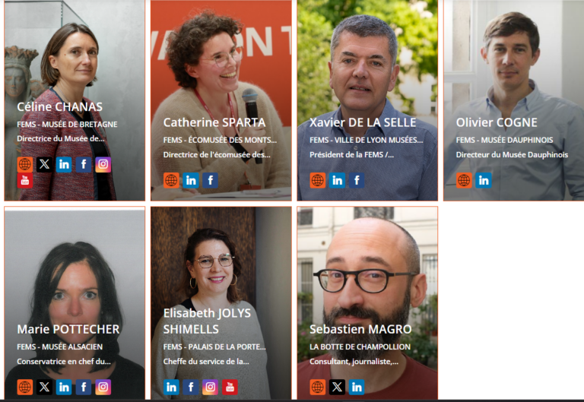This screenshot has width=584, height=402.
Task: Open Elisabeth Jolys Shimells's YouTube icon
Action: (x=230, y=387)
